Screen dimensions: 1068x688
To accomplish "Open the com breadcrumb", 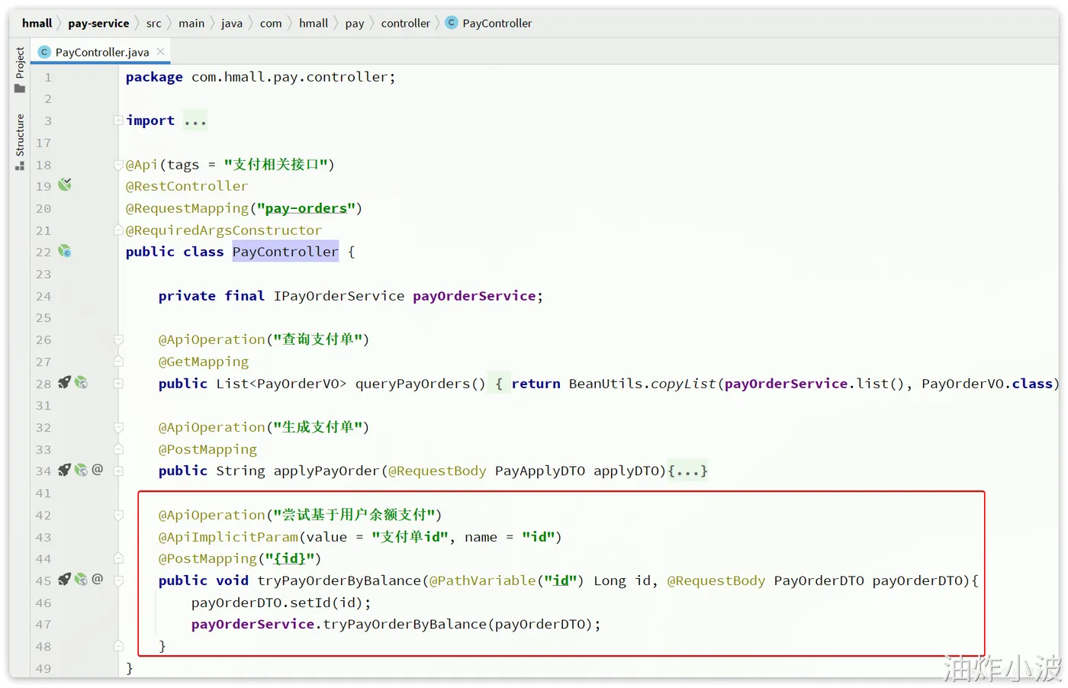I will tap(271, 23).
